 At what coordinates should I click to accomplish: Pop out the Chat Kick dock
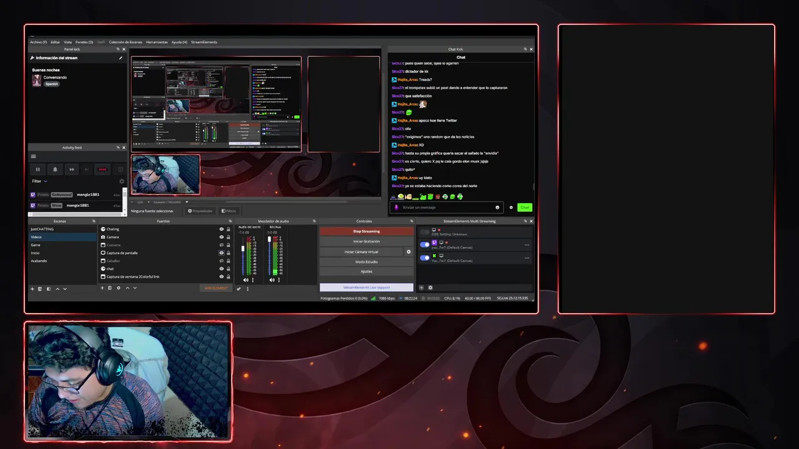[524, 49]
